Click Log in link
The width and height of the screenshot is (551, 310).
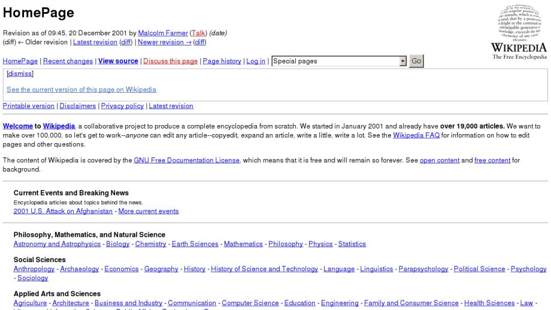click(256, 61)
